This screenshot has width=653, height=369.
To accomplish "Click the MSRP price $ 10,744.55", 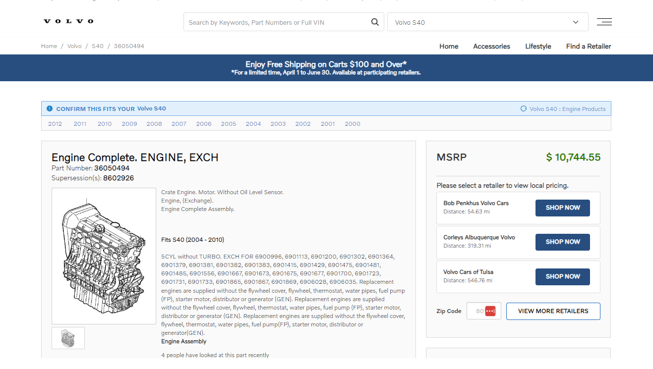I will click(x=573, y=158).
